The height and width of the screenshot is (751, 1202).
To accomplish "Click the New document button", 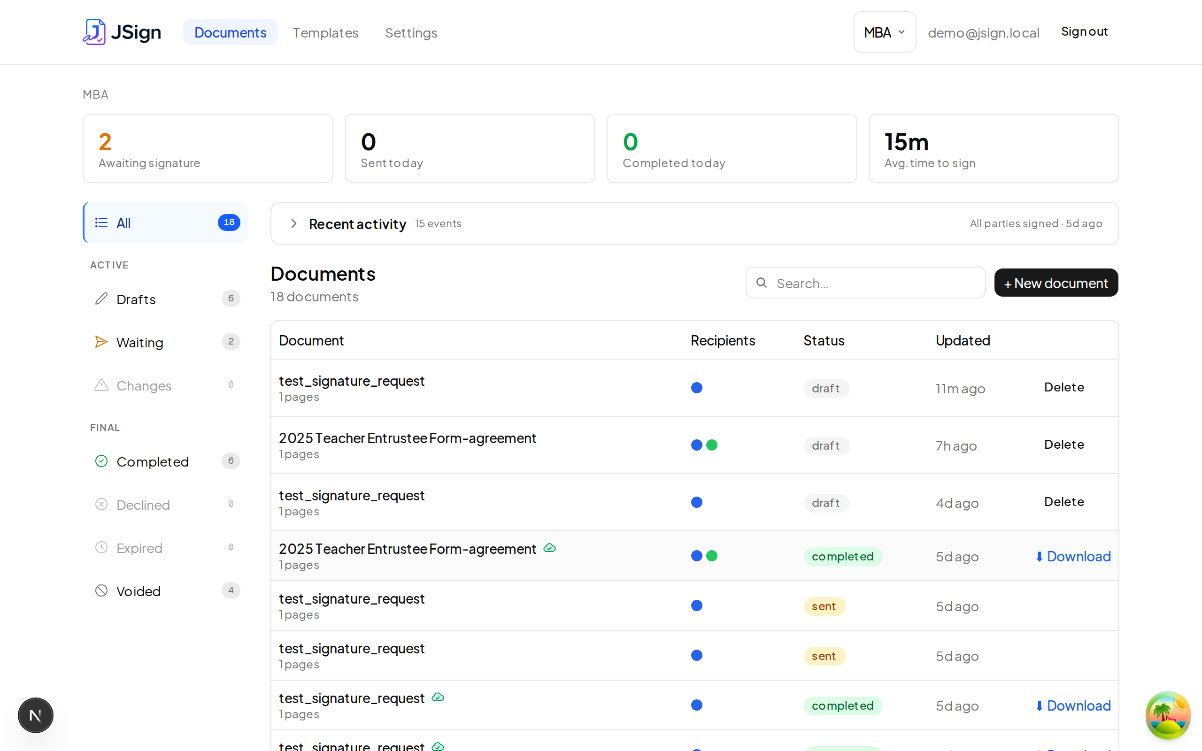I will tap(1056, 283).
